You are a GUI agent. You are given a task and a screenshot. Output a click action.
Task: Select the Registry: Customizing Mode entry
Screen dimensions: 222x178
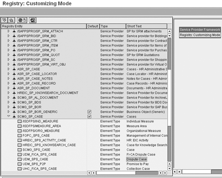tap(200, 35)
